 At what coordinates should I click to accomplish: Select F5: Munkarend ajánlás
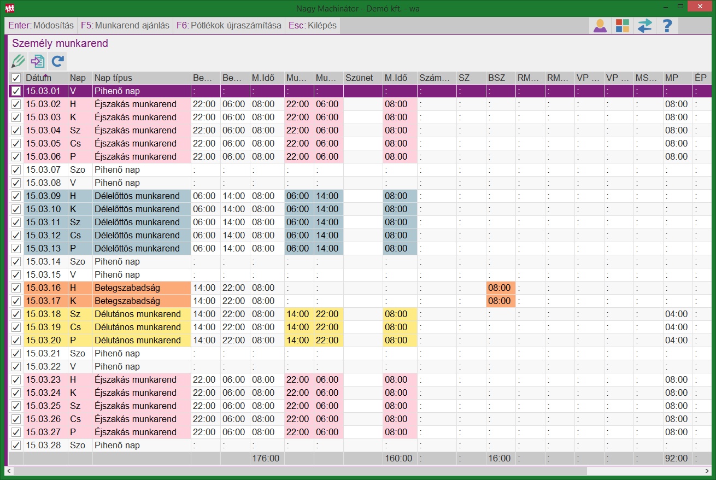[125, 26]
